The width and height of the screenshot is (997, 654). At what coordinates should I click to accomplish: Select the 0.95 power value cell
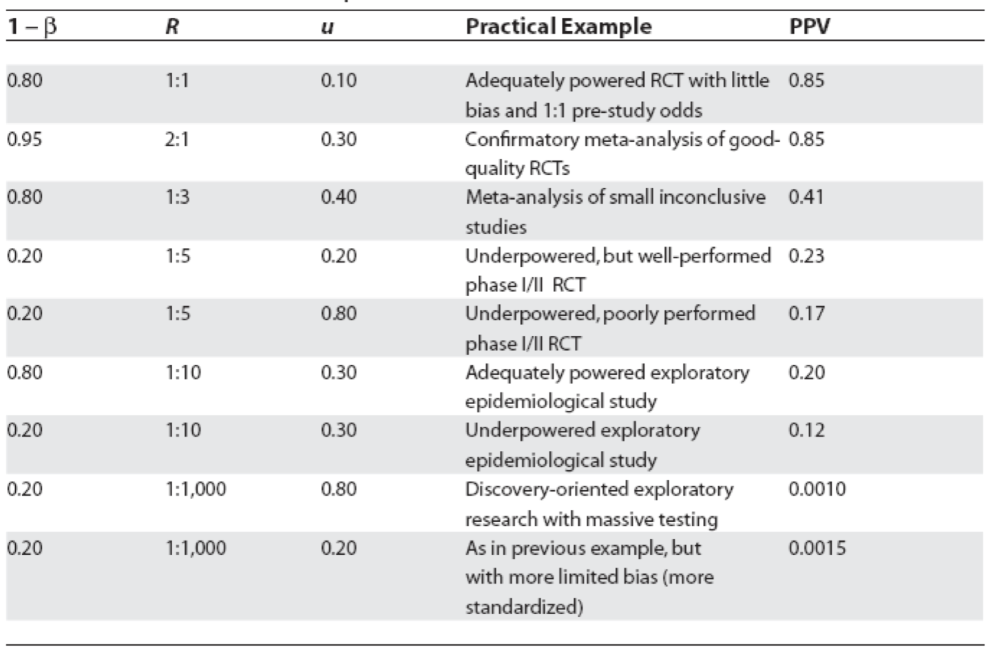[24, 139]
